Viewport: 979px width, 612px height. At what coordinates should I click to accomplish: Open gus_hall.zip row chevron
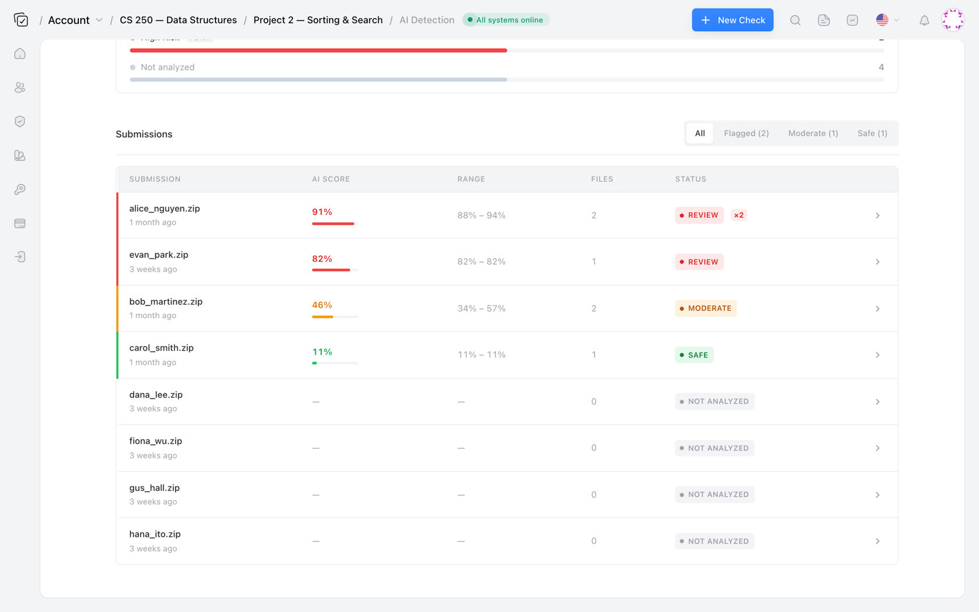pyautogui.click(x=877, y=494)
